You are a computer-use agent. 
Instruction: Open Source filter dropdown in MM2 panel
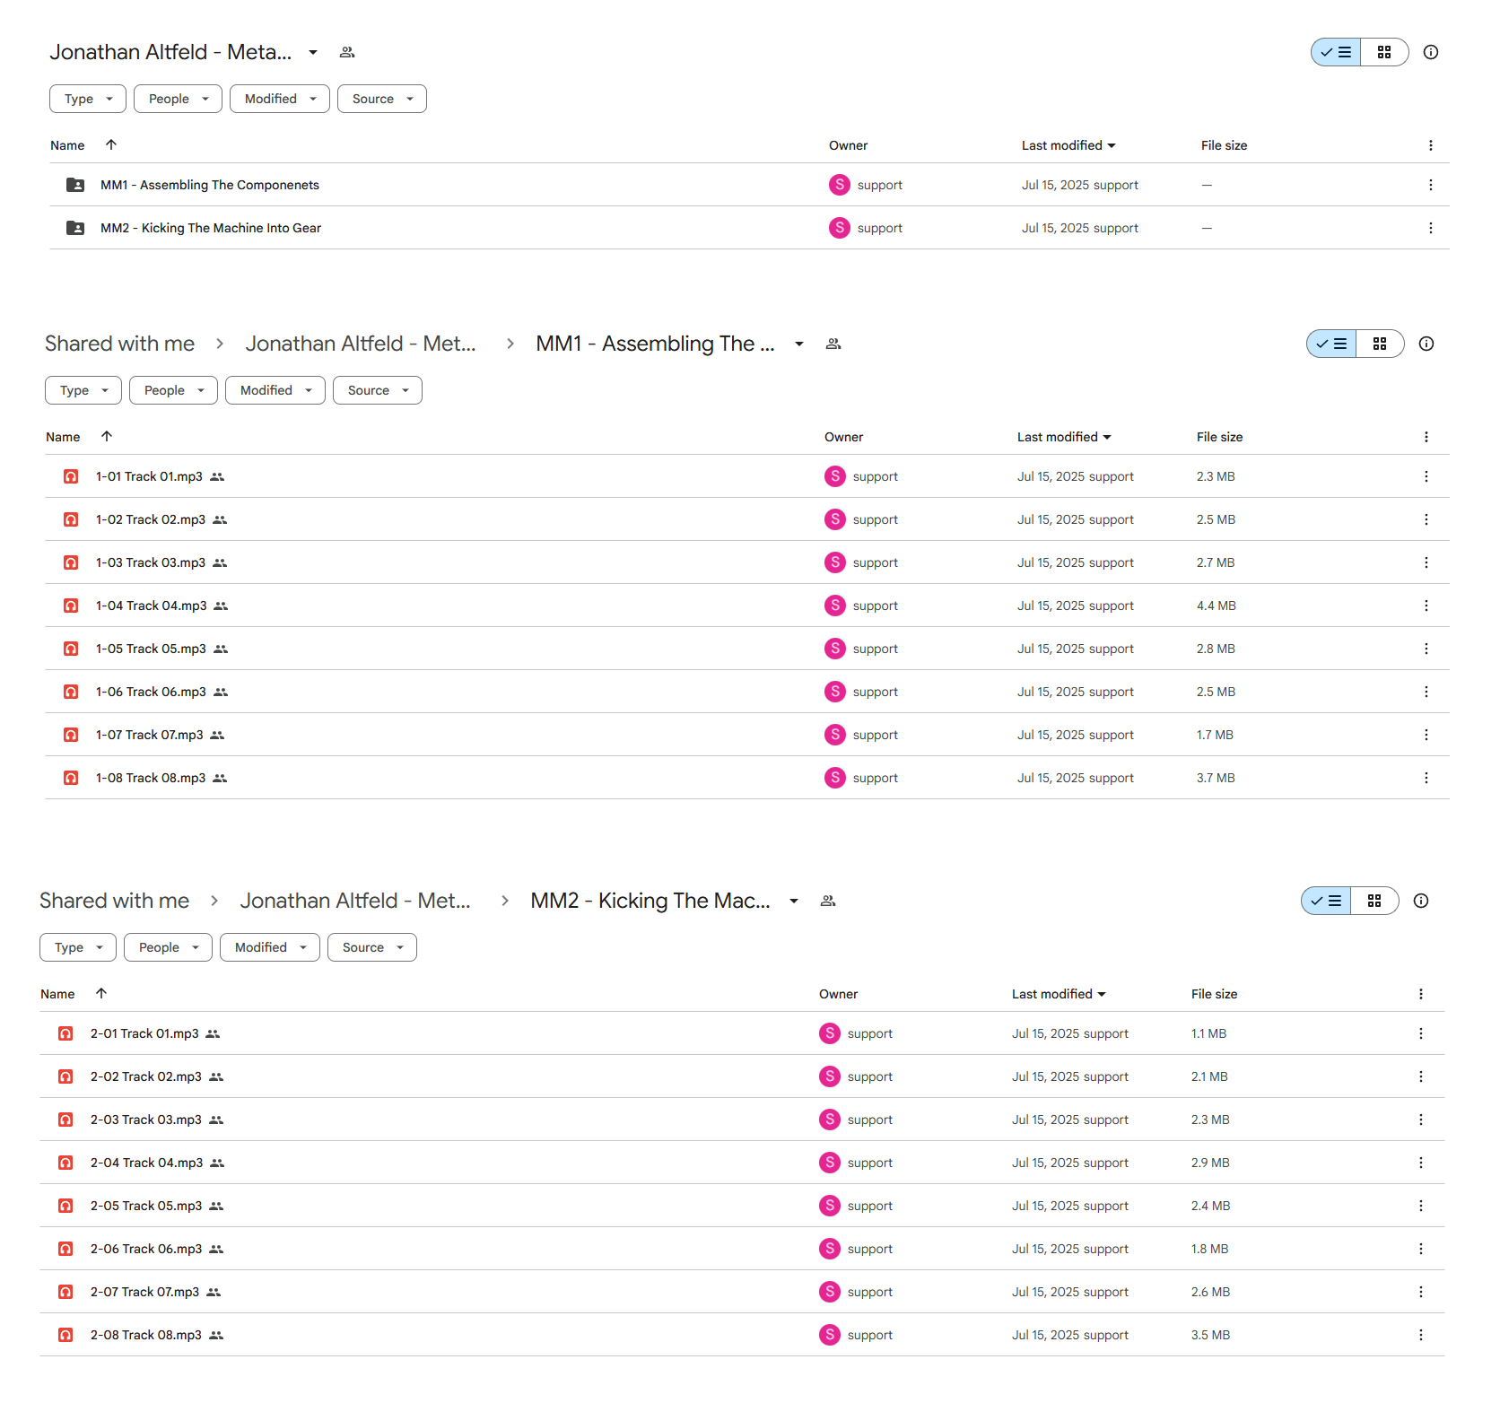[x=372, y=947]
